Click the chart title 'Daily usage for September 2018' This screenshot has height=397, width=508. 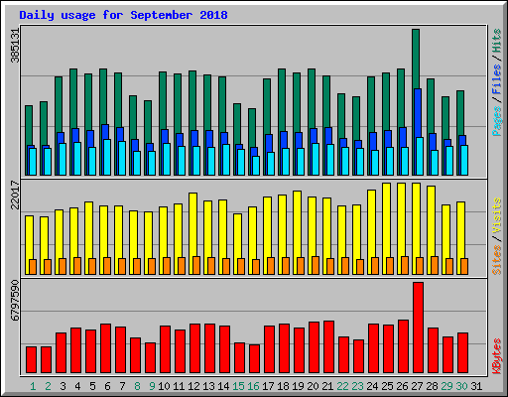pyautogui.click(x=123, y=15)
